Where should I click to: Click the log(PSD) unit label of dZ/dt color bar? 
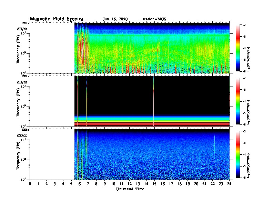click(x=249, y=165)
